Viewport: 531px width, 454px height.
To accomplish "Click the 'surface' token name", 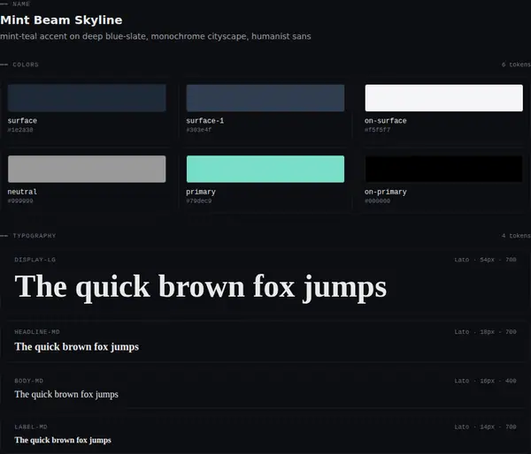I will pos(22,121).
